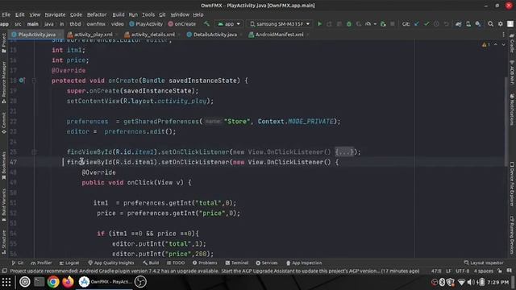Open the samsung SM-M315F device dropdown
Image resolution: width=516 pixels, height=290 pixels.
[280, 24]
